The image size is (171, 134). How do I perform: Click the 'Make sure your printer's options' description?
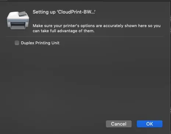[x=97, y=28]
